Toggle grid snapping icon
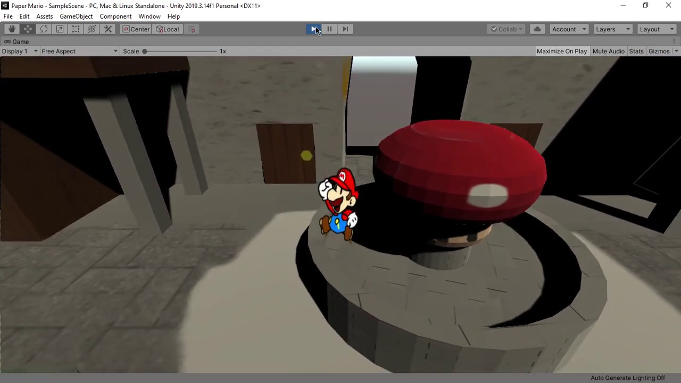681x383 pixels. point(192,29)
